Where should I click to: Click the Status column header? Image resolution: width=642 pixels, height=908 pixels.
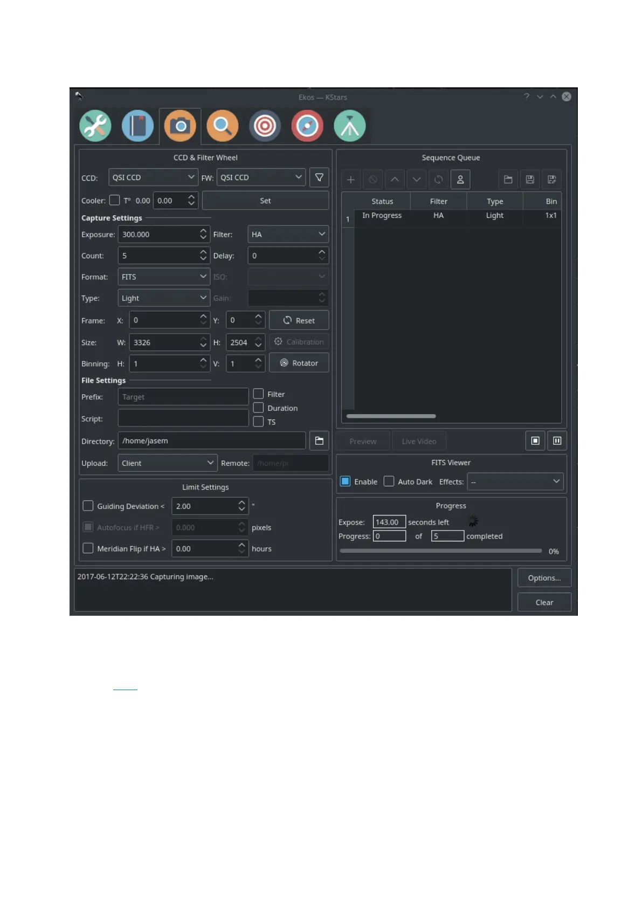[382, 201]
